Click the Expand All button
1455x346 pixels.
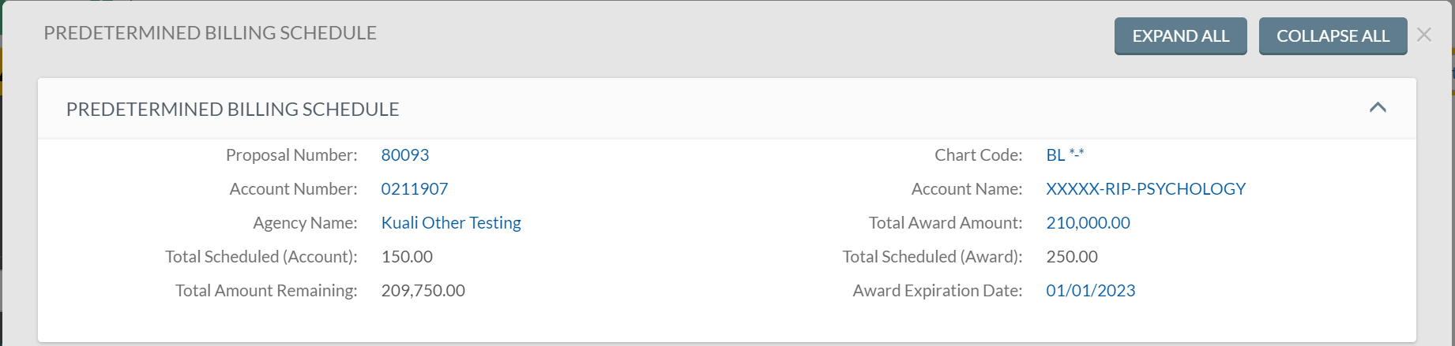[1180, 36]
